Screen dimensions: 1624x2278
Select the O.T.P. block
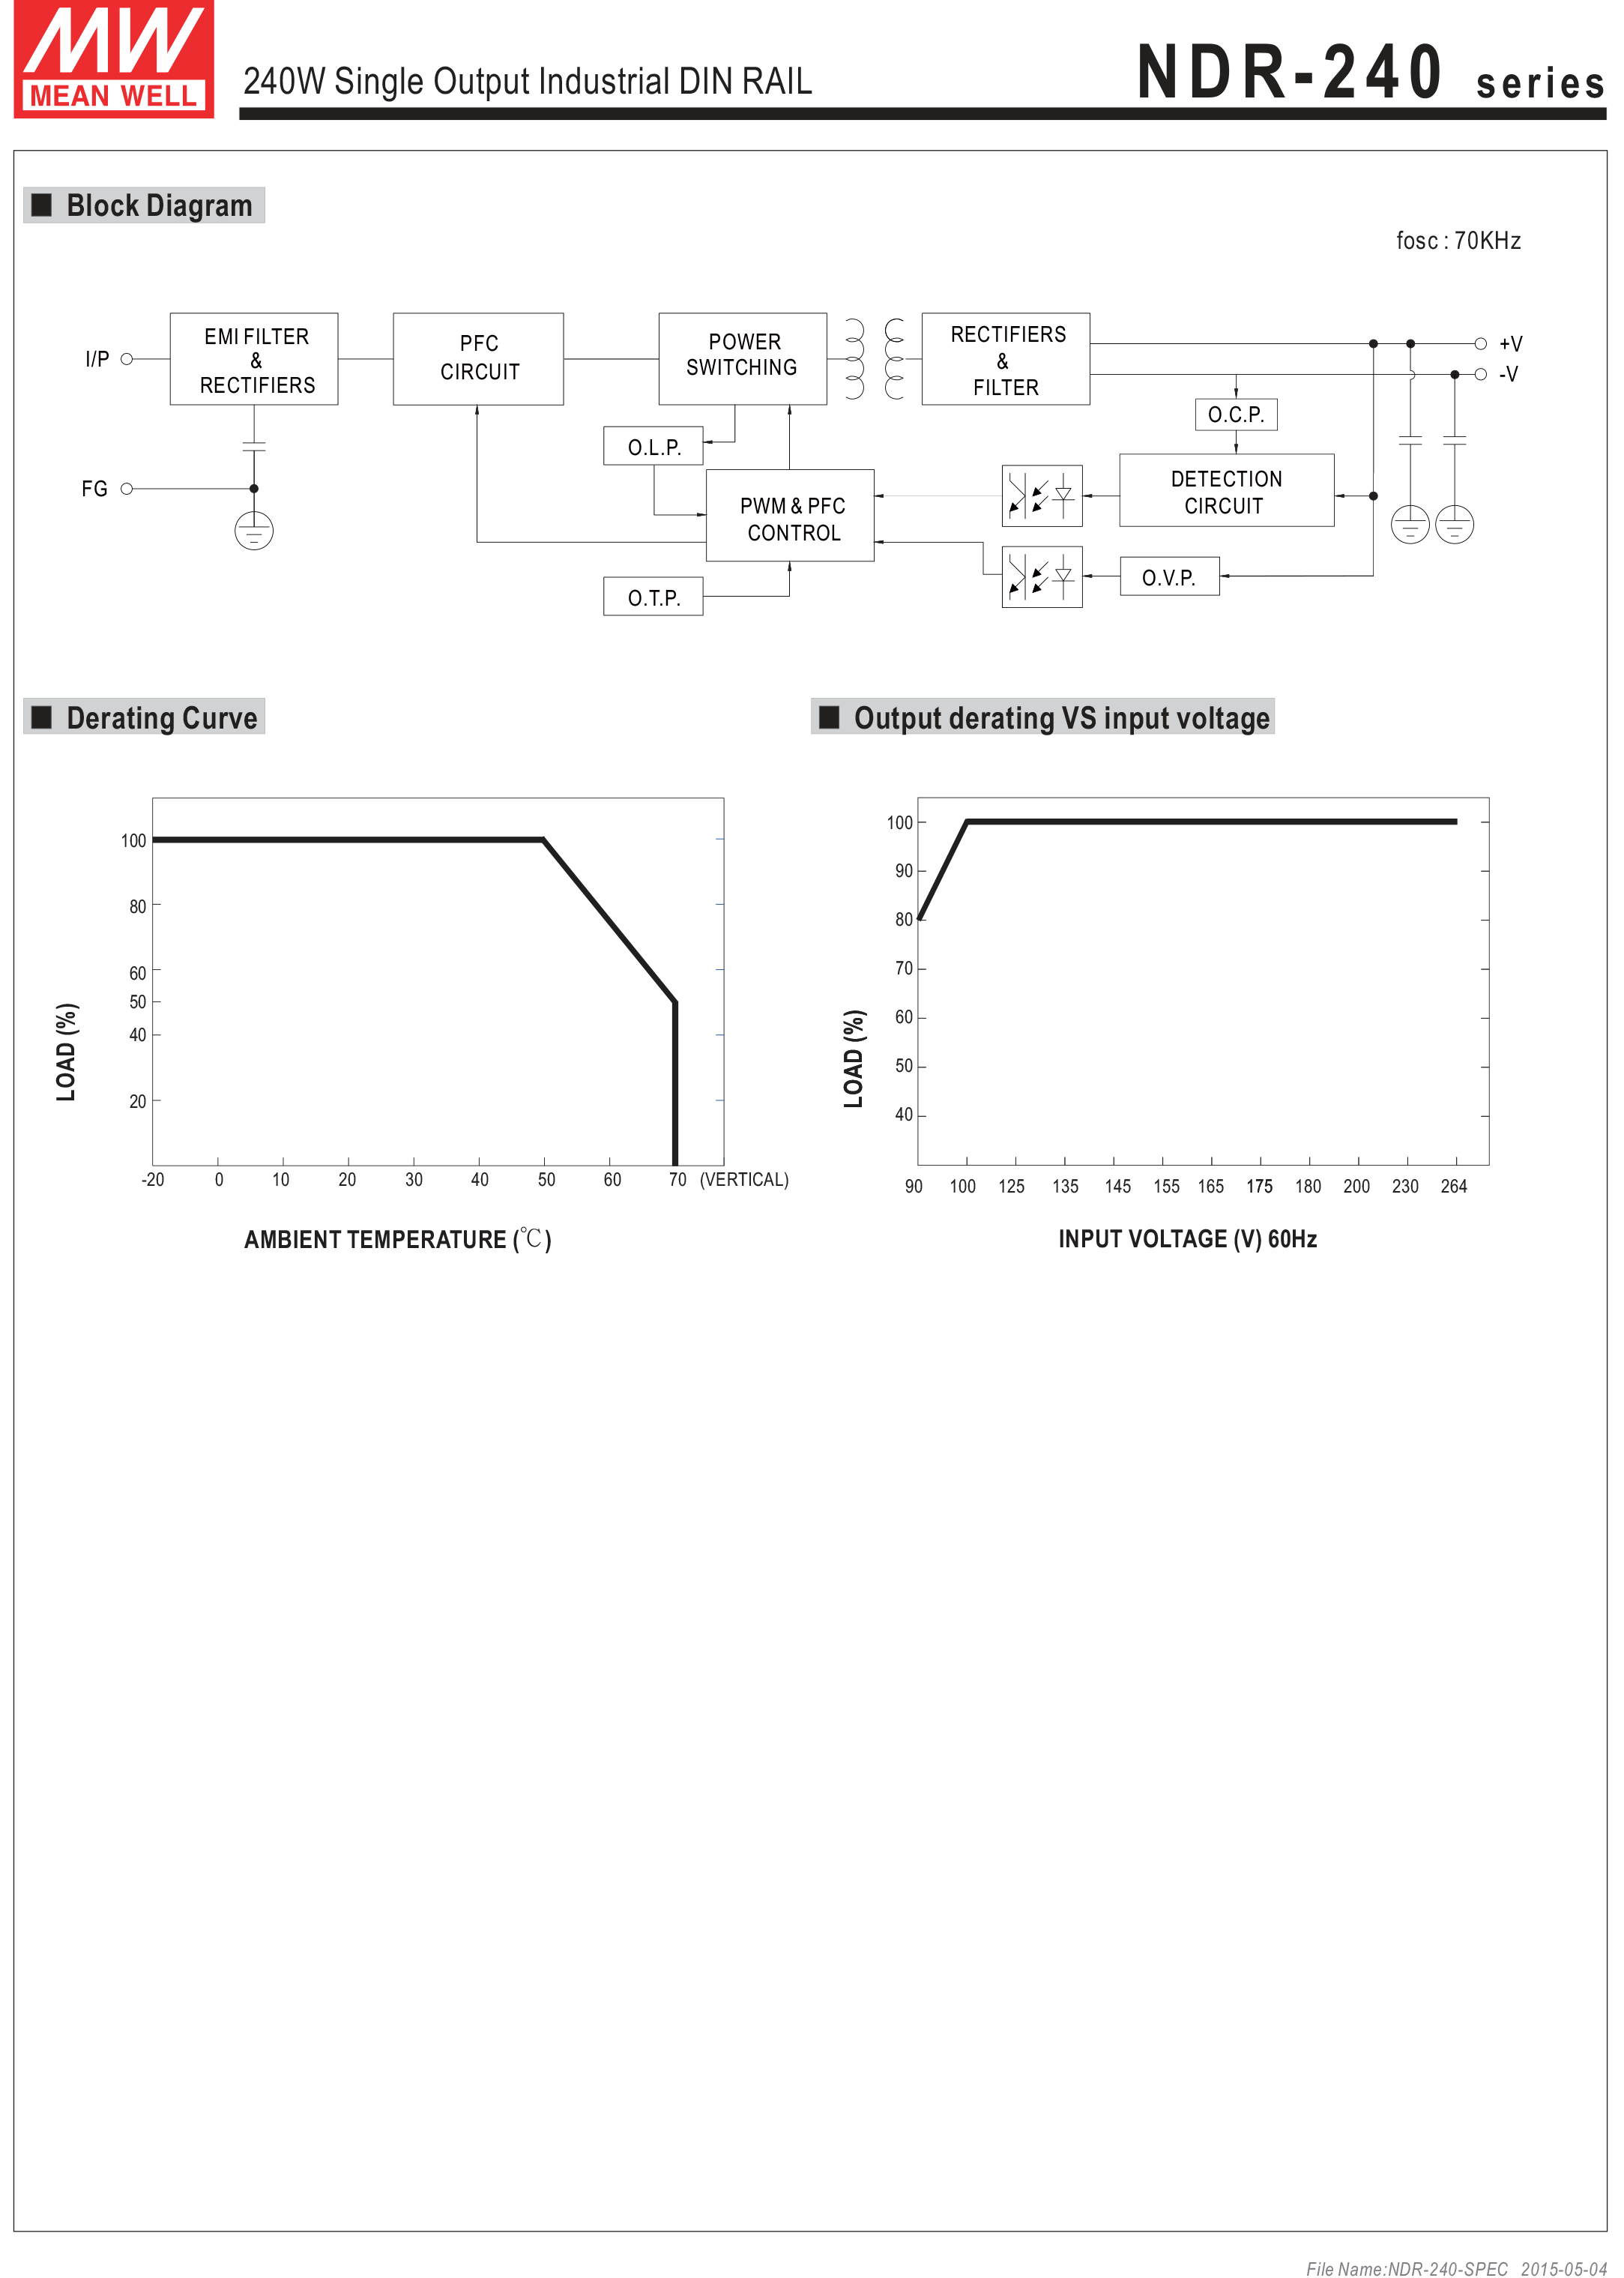[653, 597]
